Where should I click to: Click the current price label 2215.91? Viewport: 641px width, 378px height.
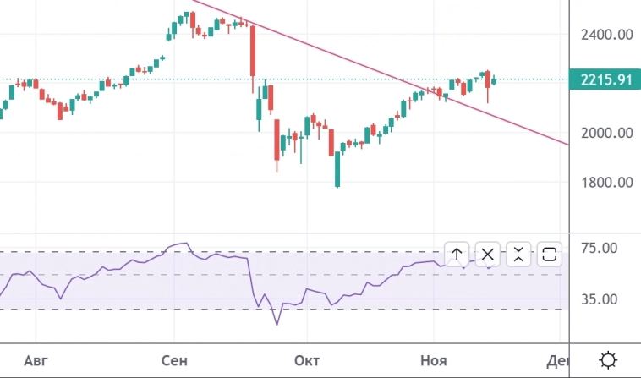click(x=607, y=80)
